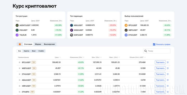Select the Стейбл filter
This screenshot has width=187, height=95.
pyautogui.click(x=41, y=51)
